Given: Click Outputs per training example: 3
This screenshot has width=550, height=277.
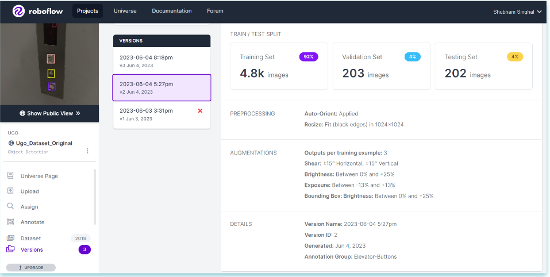Looking at the screenshot, I should pos(346,153).
